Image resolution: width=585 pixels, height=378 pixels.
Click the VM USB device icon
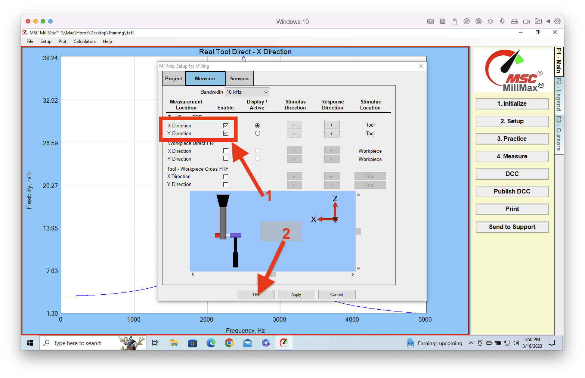tap(455, 21)
